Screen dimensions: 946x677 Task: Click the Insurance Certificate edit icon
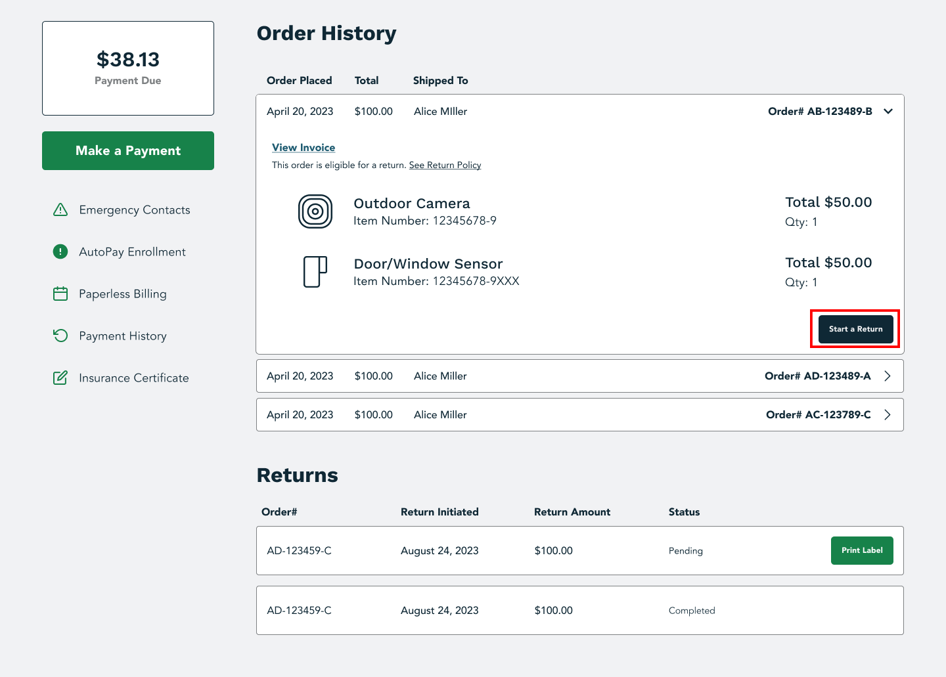pos(60,378)
